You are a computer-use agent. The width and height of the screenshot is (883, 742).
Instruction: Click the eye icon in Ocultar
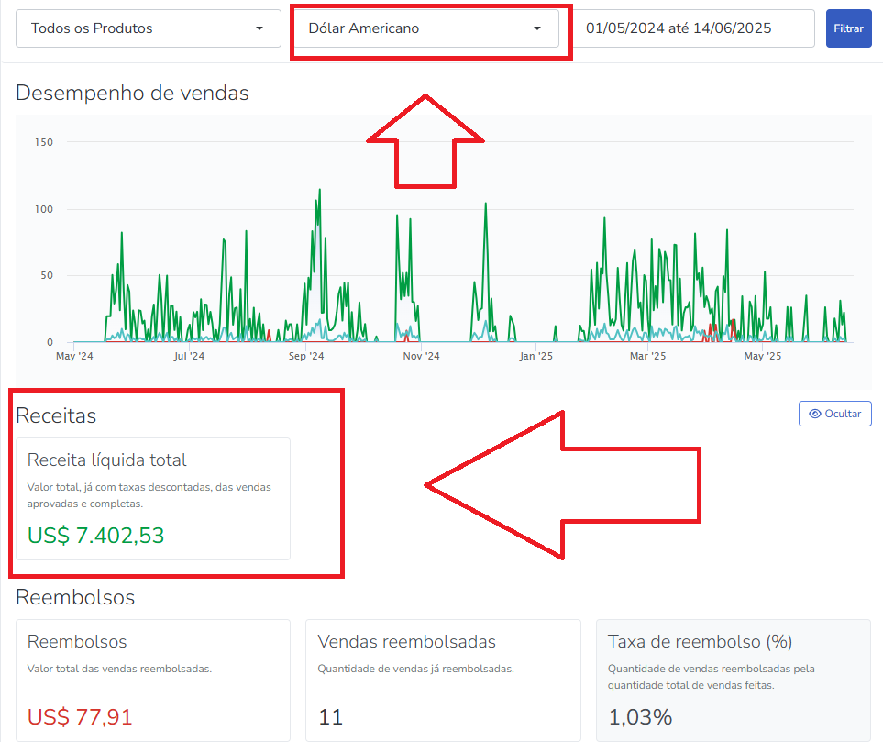[815, 414]
